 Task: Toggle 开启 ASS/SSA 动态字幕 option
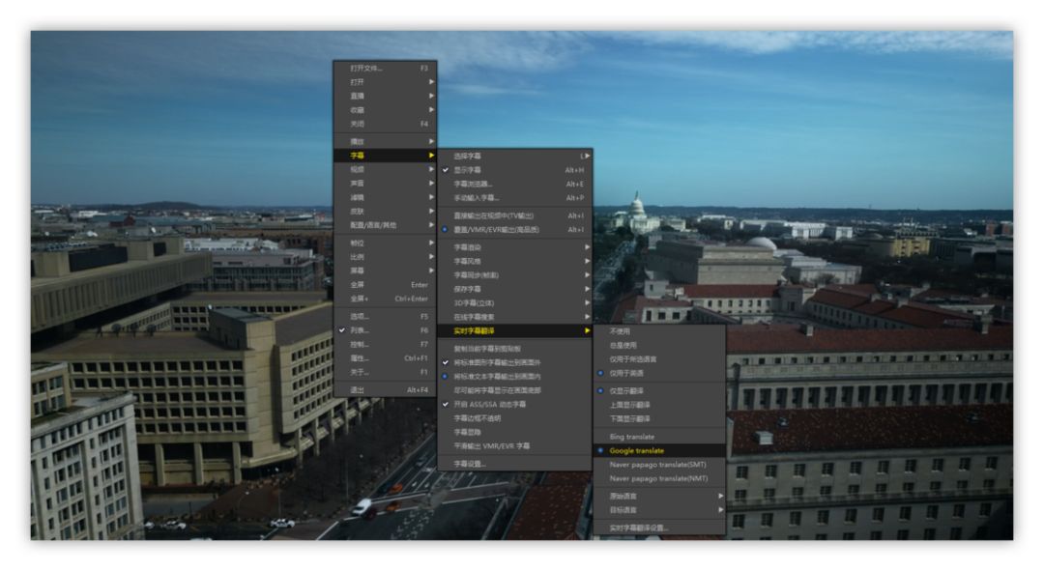490,404
